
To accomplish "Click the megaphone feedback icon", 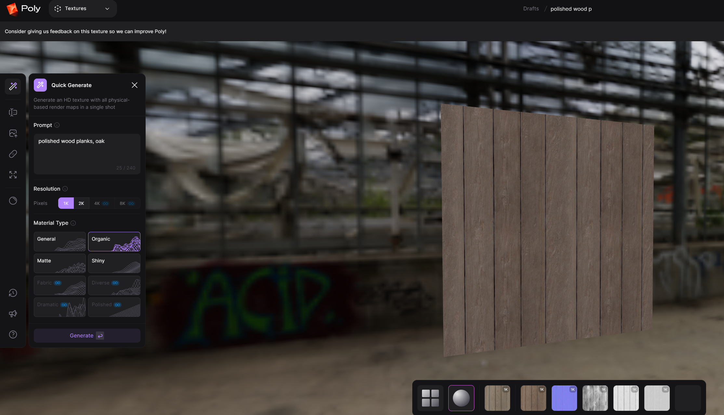I will coord(13,314).
